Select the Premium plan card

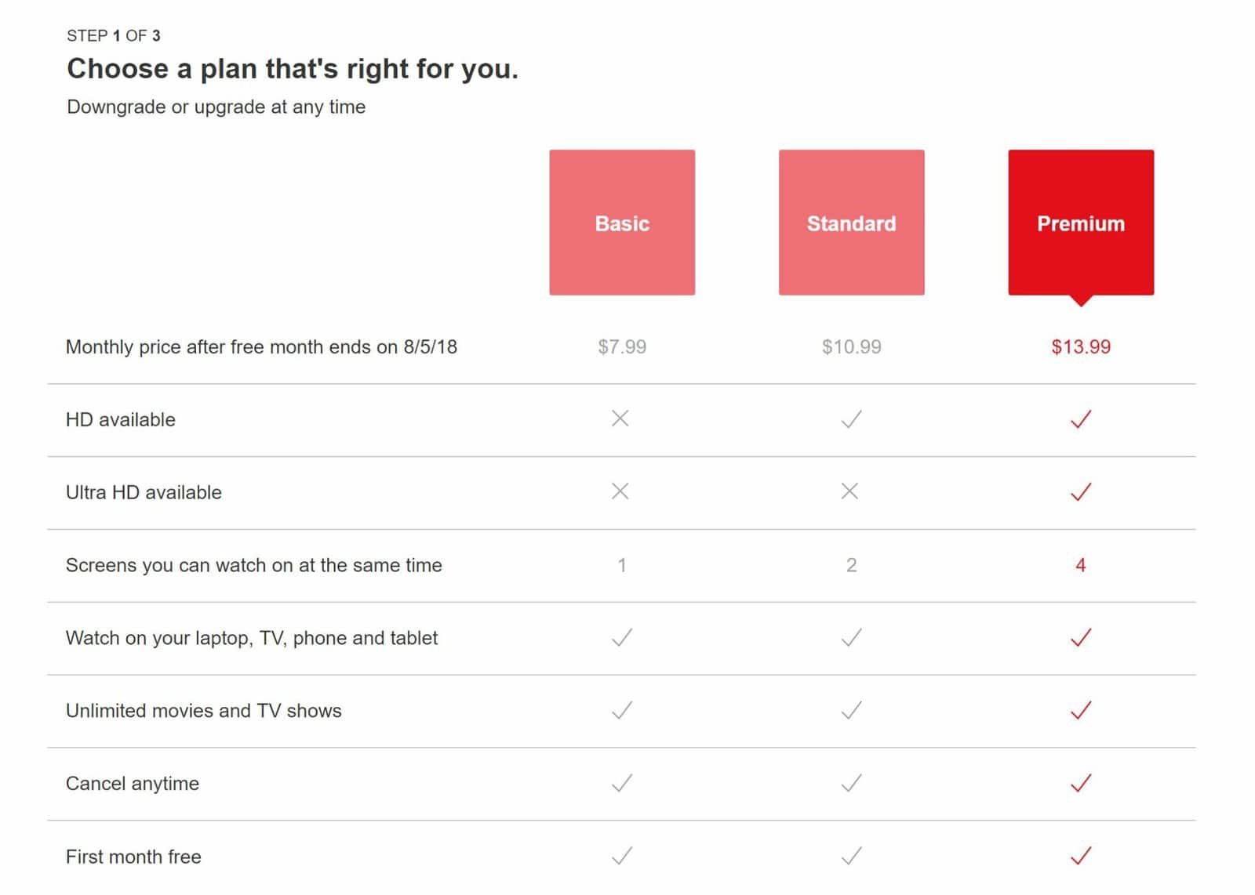pos(1081,223)
